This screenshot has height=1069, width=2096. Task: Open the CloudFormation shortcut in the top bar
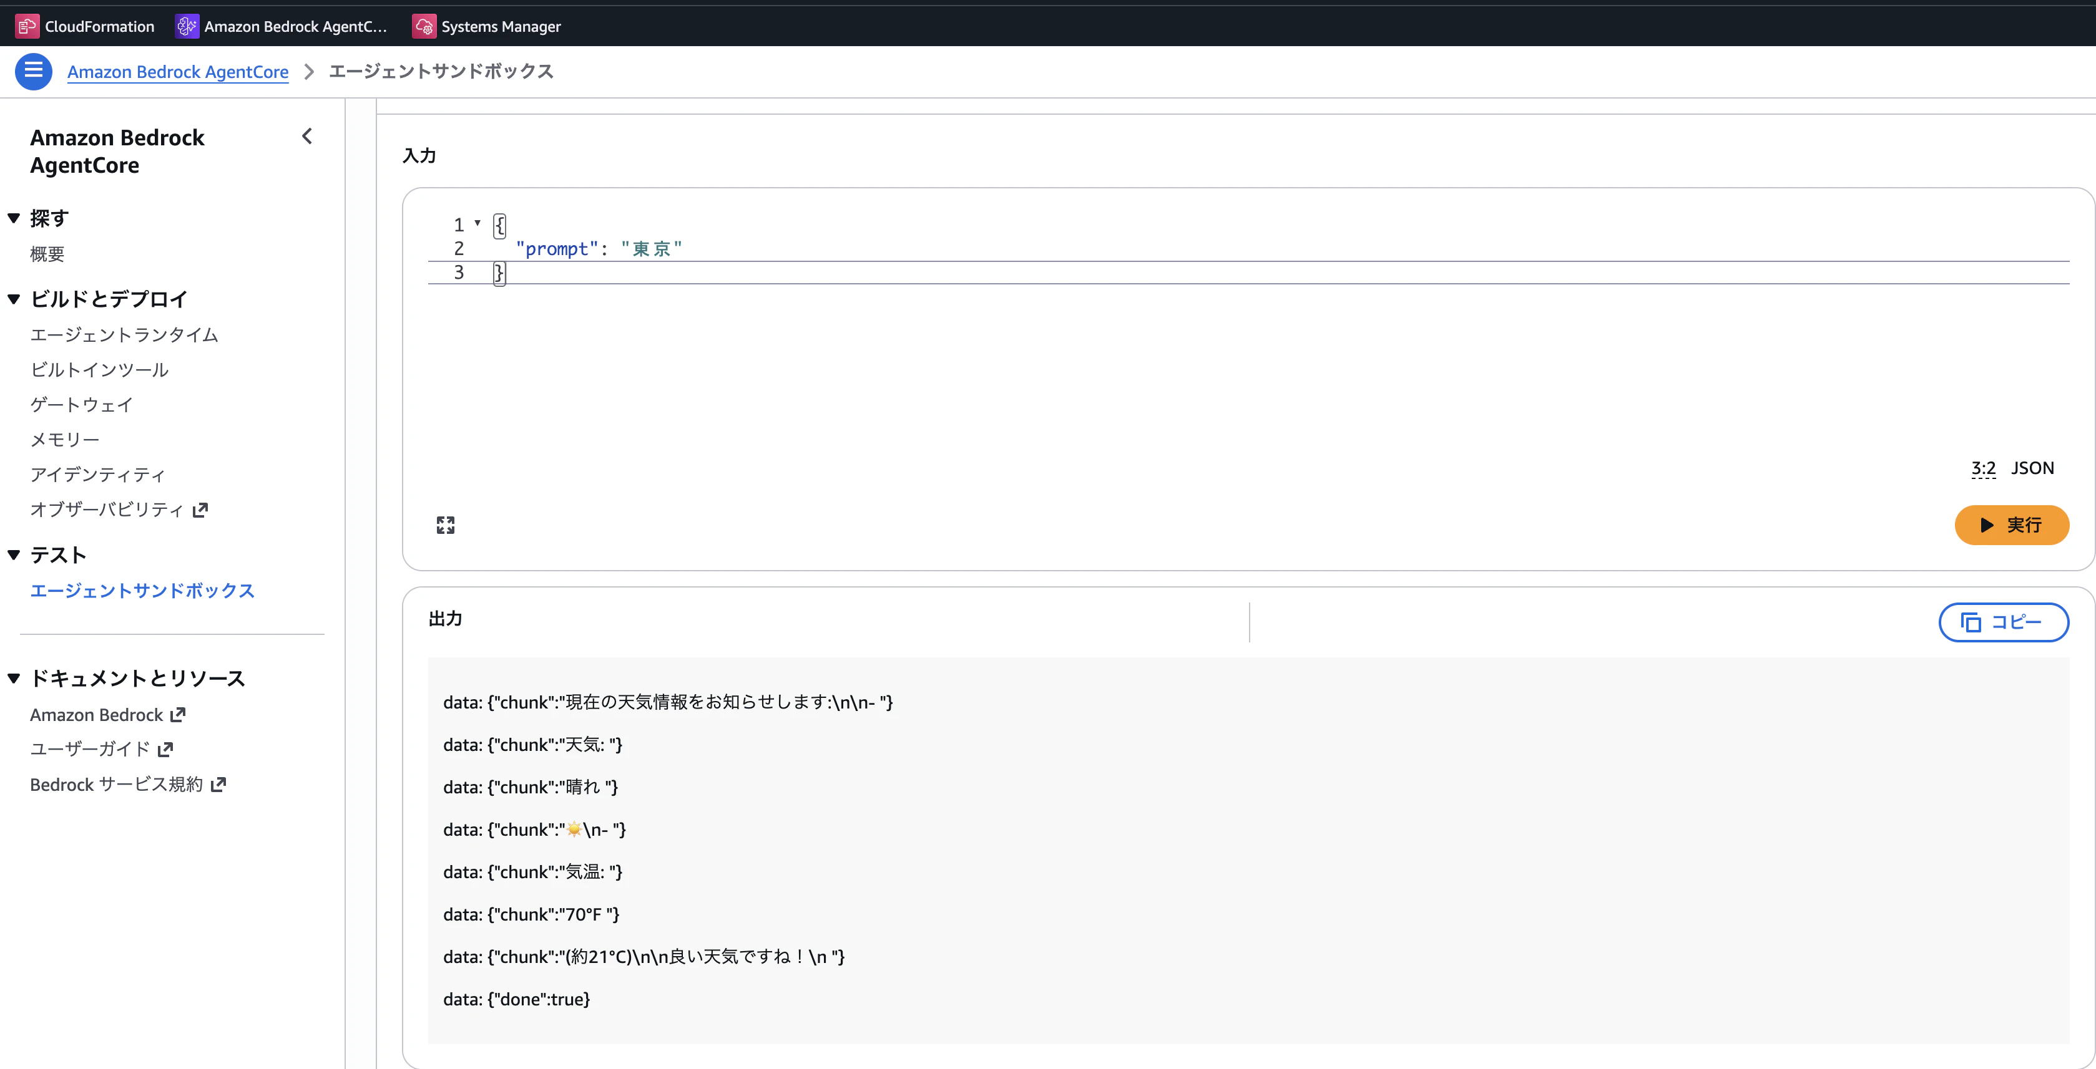pyautogui.click(x=86, y=26)
